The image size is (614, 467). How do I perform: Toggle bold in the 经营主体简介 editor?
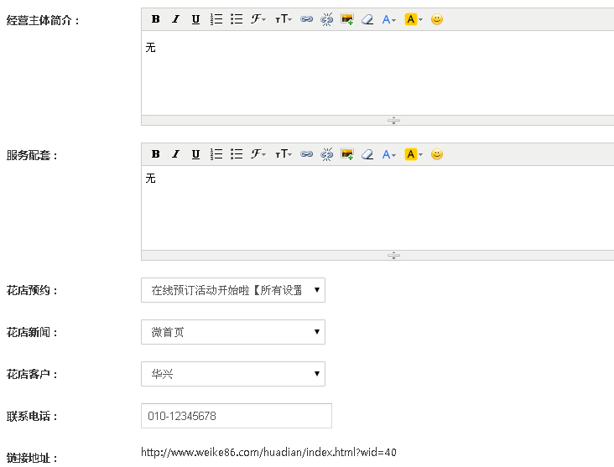[x=155, y=19]
